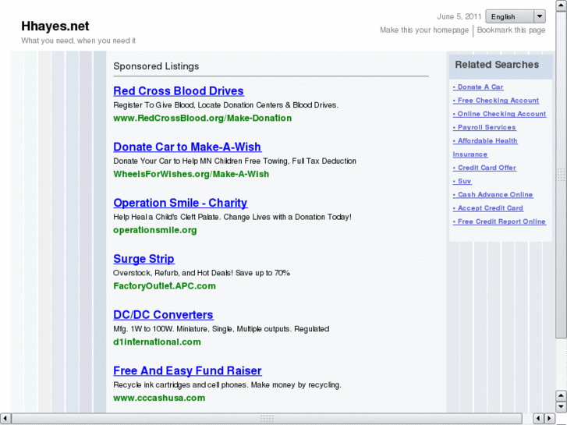Select Free Credit Report Online search
The image size is (567, 425).
click(x=499, y=221)
